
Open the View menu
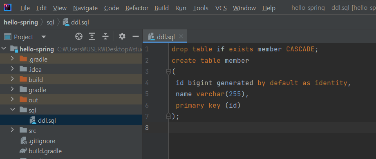[60, 8]
